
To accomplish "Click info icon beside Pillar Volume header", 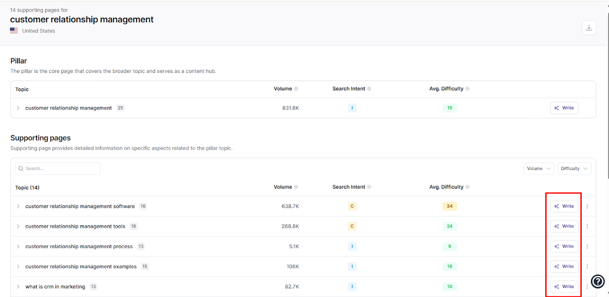I will [296, 89].
